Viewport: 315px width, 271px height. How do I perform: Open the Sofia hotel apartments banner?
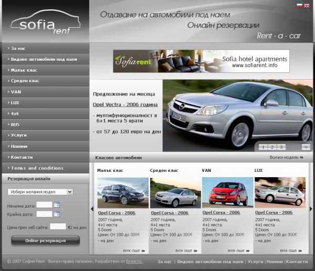click(201, 61)
